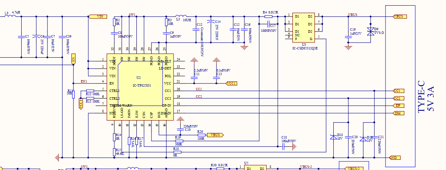The image size is (446, 170).
Task: Select resistor R13 100K symbol
Action: tap(90, 98)
